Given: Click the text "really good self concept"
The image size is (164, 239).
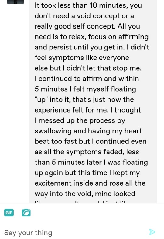Looking at the screenshot, I should click(74, 26).
